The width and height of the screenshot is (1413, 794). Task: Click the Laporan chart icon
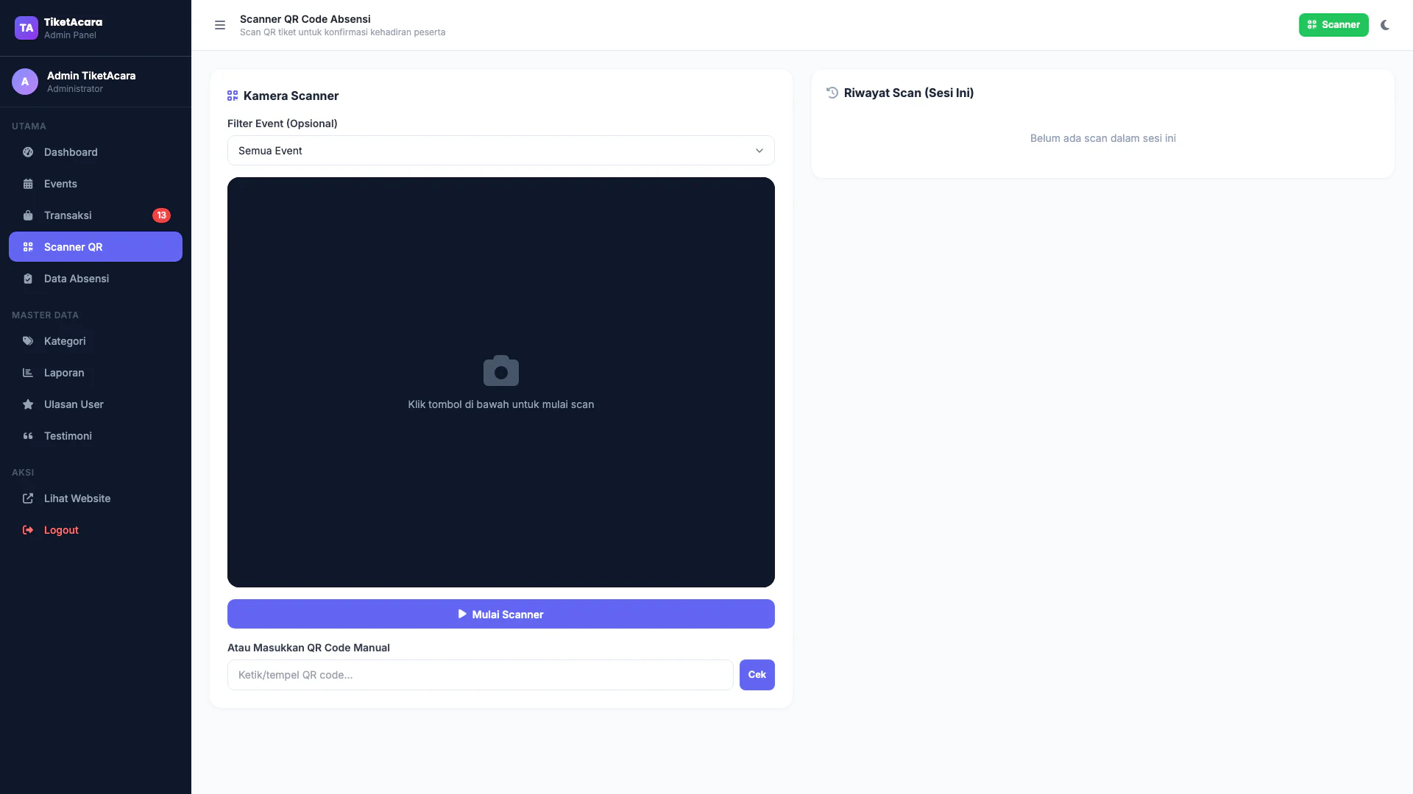tap(28, 373)
